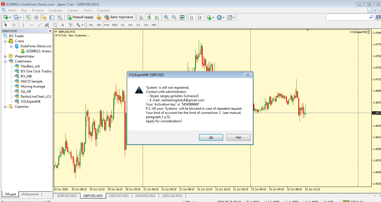Click the New Chart toolbar icon
This screenshot has height=202, width=381.
point(6,17)
